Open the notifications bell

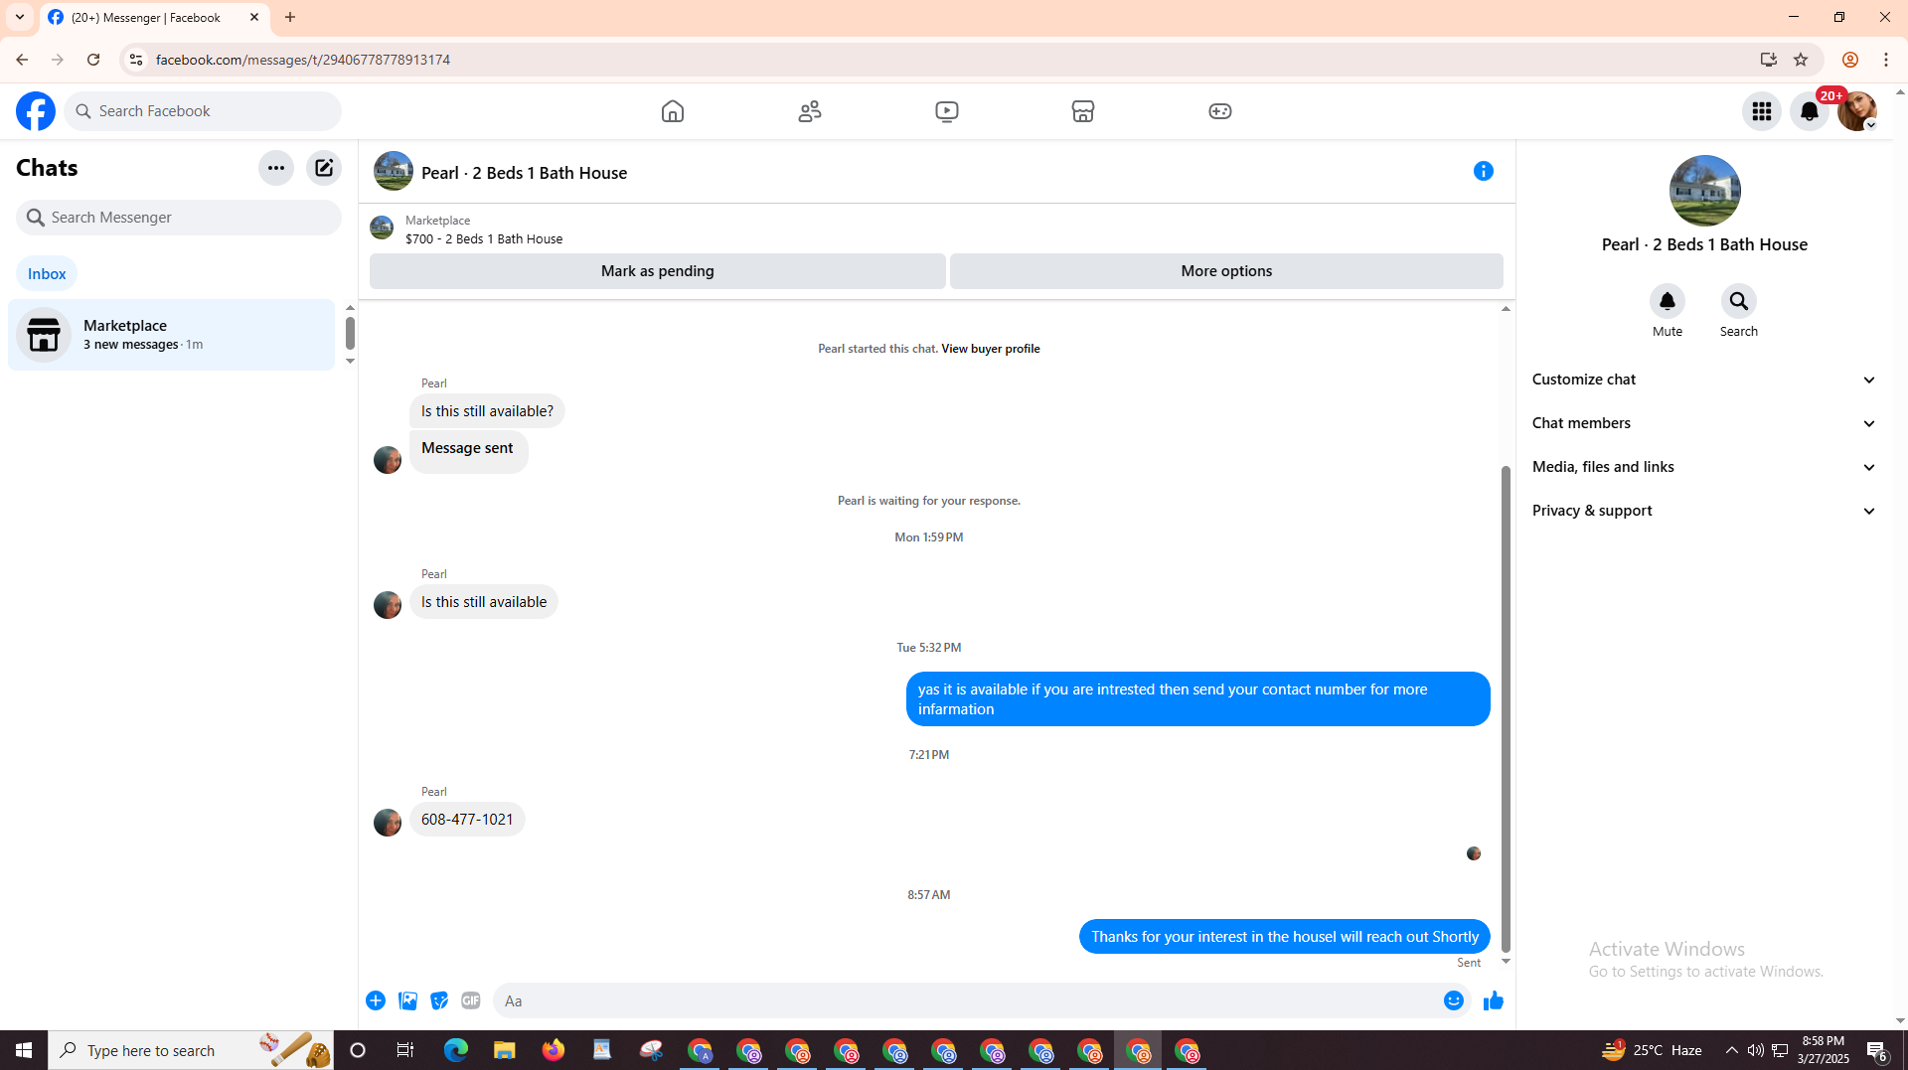pyautogui.click(x=1810, y=111)
